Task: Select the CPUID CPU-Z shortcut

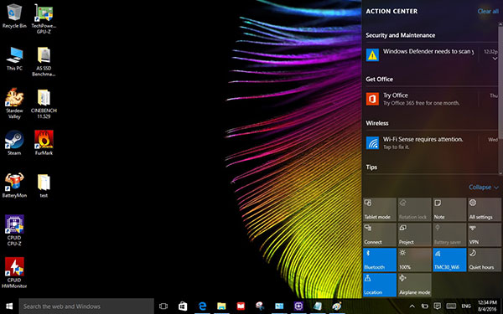Action: tap(14, 230)
